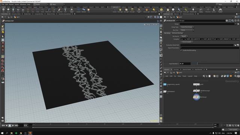The width and height of the screenshot is (240, 135).
Task: Add a Point Light from shelf
Action: point(120,10)
